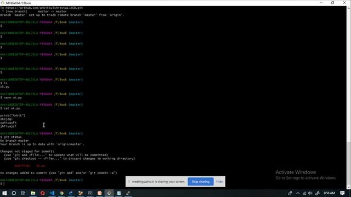Open the dark window taskbar icon
Viewport: 351px width, 197px height.
pyautogui.click(x=90, y=193)
